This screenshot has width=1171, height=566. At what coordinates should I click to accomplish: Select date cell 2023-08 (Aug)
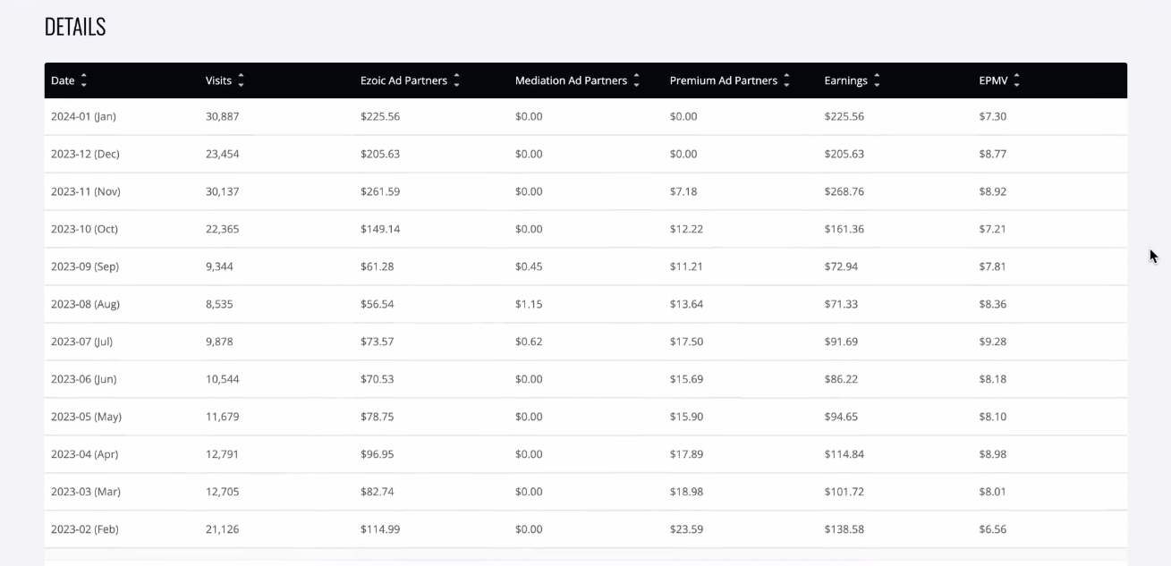click(x=85, y=304)
